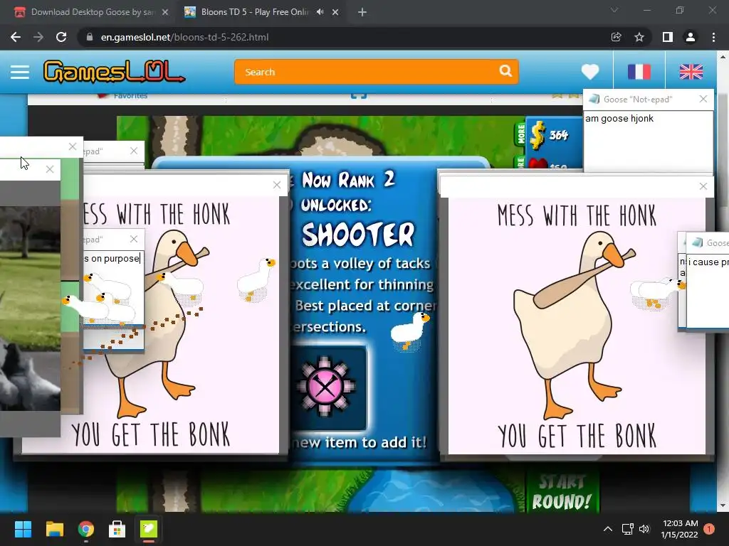729x546 pixels.
Task: Open the volume control in tray
Action: pos(644,529)
